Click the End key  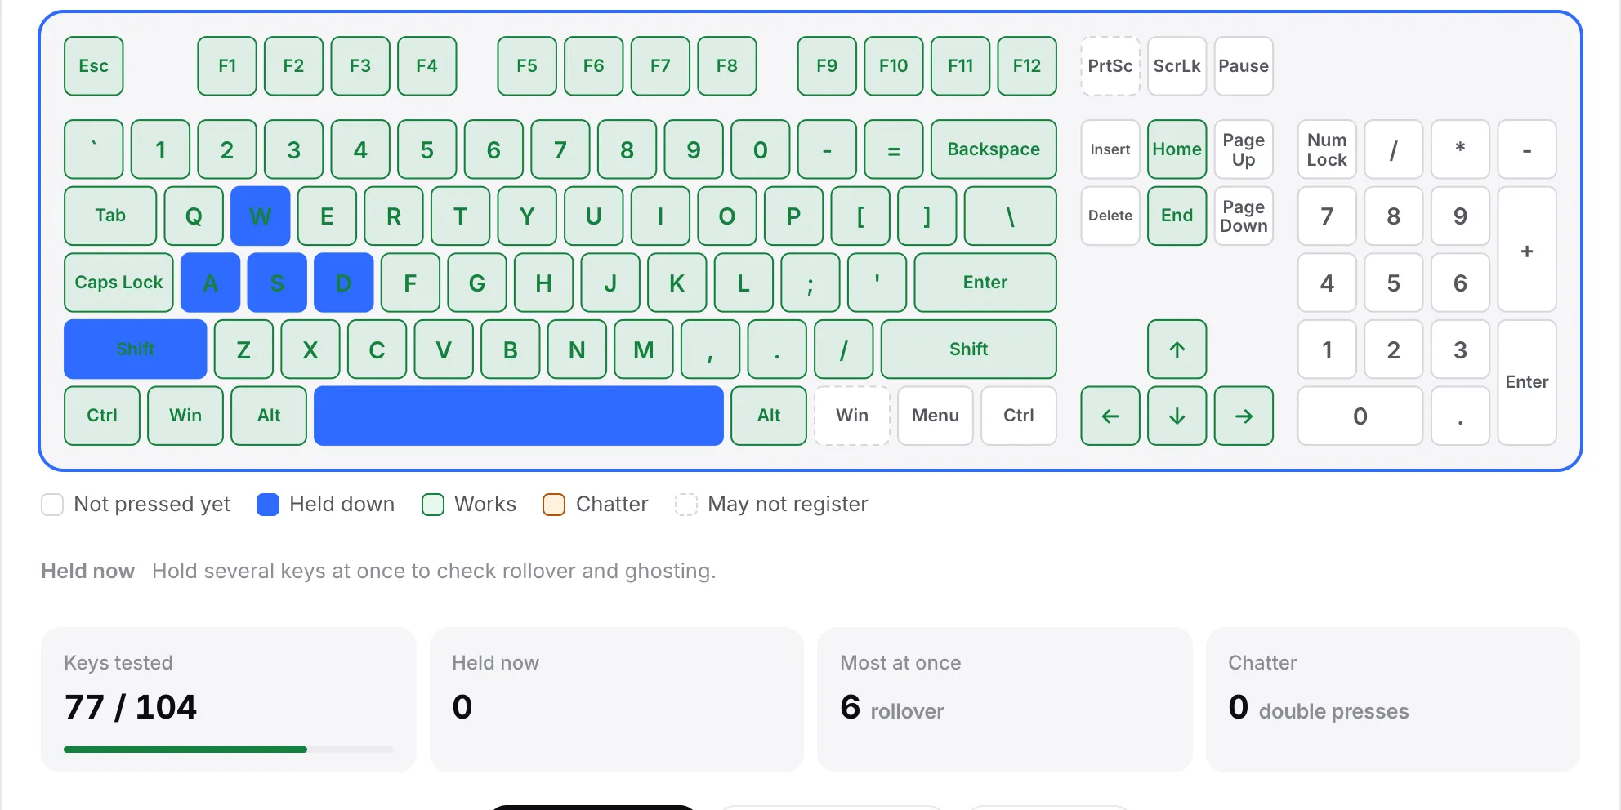click(1177, 216)
